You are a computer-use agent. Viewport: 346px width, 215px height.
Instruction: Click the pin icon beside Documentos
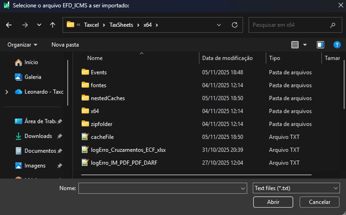(x=59, y=151)
